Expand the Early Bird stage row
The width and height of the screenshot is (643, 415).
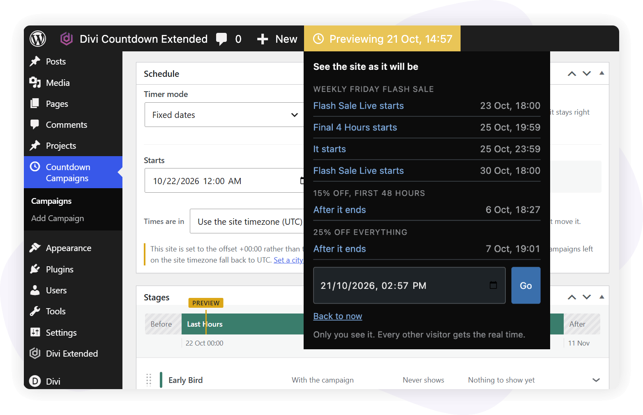(596, 380)
